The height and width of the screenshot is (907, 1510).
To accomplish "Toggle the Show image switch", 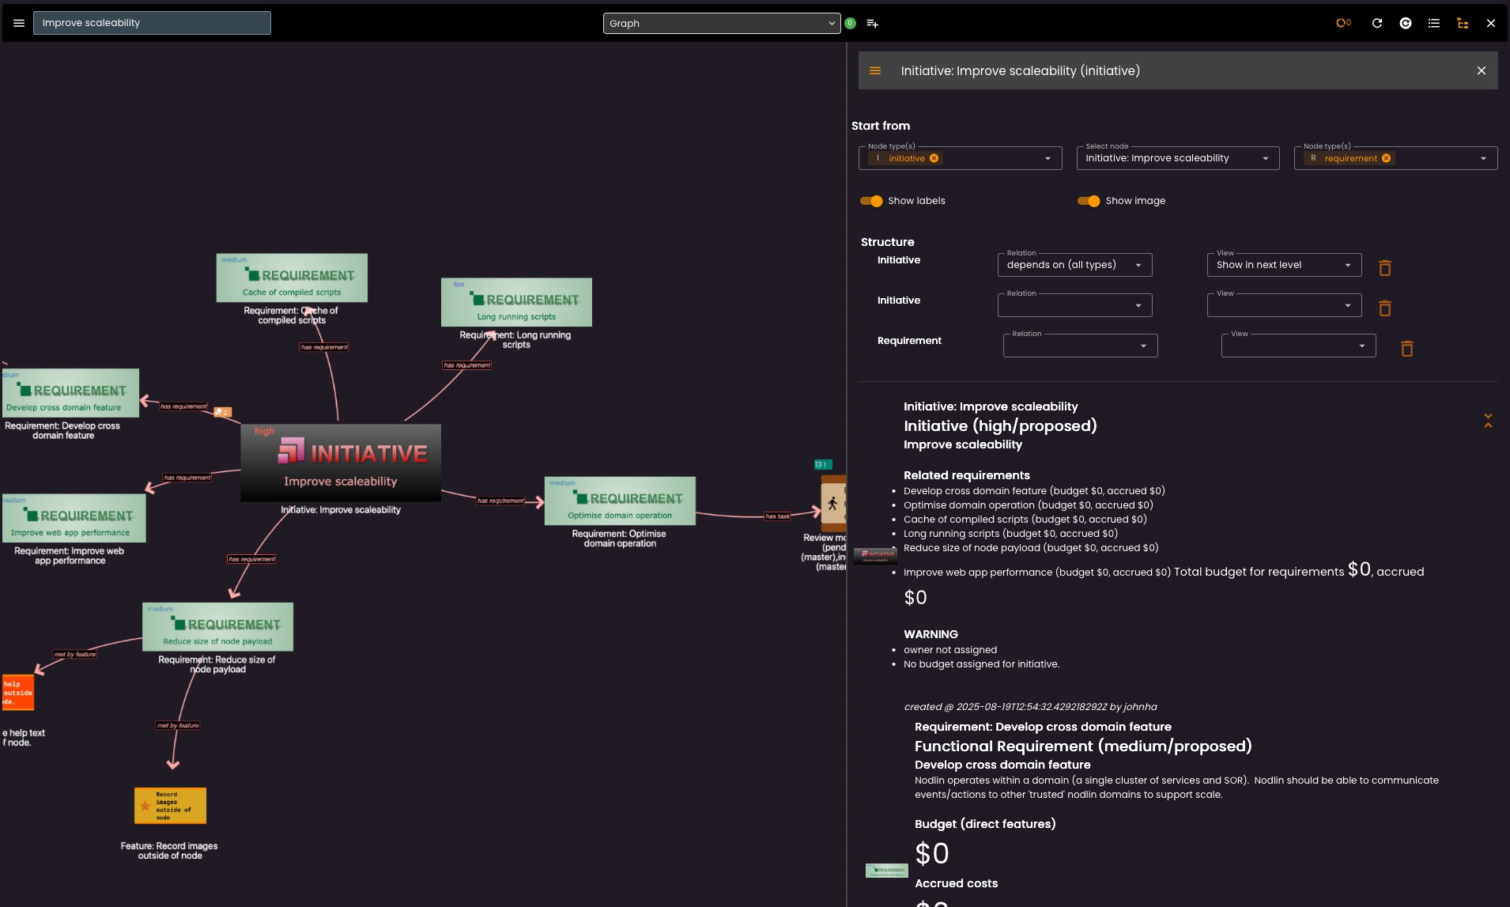I will pos(1089,201).
